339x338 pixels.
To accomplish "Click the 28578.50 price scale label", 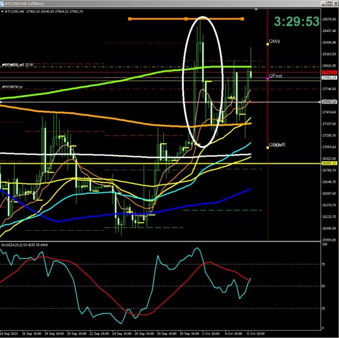I will point(329,19).
